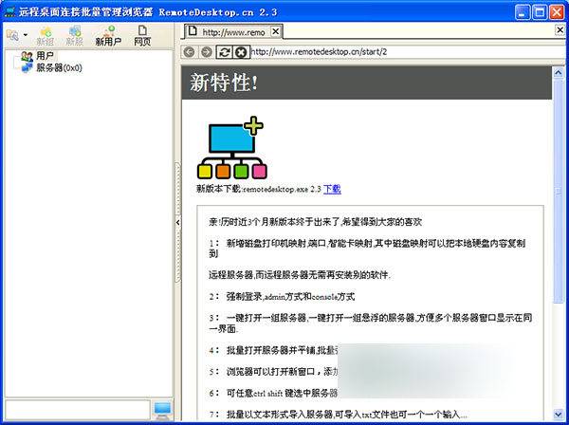
Task: Click the 下载 download link
Action: click(332, 189)
